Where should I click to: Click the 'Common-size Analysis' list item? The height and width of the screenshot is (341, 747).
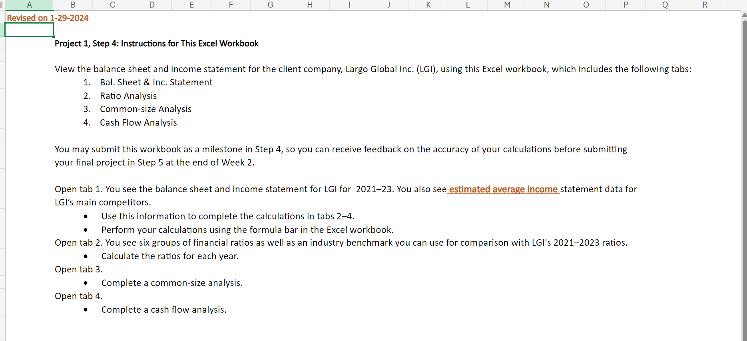point(146,109)
